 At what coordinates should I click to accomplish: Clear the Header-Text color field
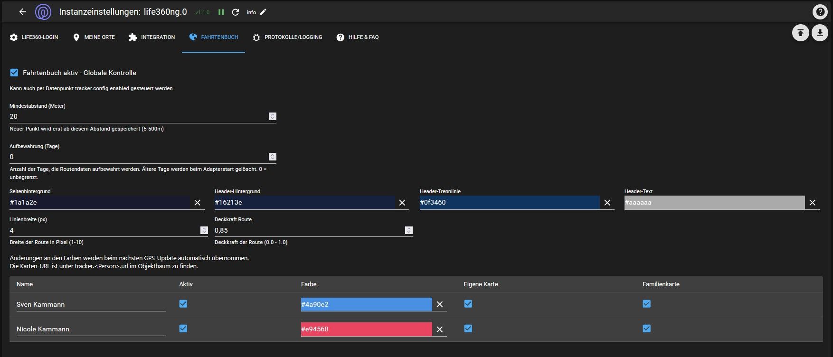pyautogui.click(x=813, y=203)
